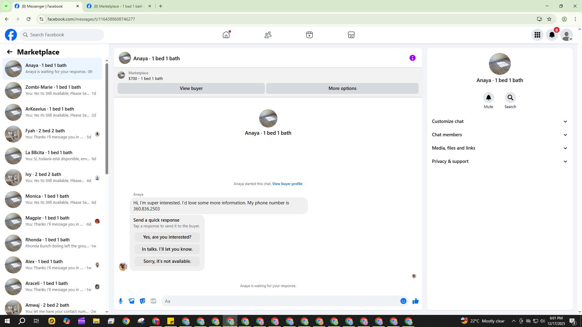Open Facebook notifications bell
The image size is (582, 327).
(x=552, y=35)
